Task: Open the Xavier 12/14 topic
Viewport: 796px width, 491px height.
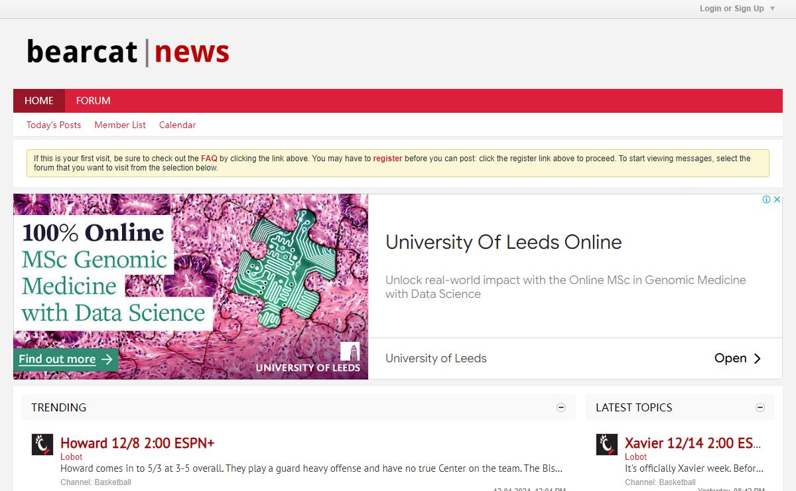Action: (693, 443)
